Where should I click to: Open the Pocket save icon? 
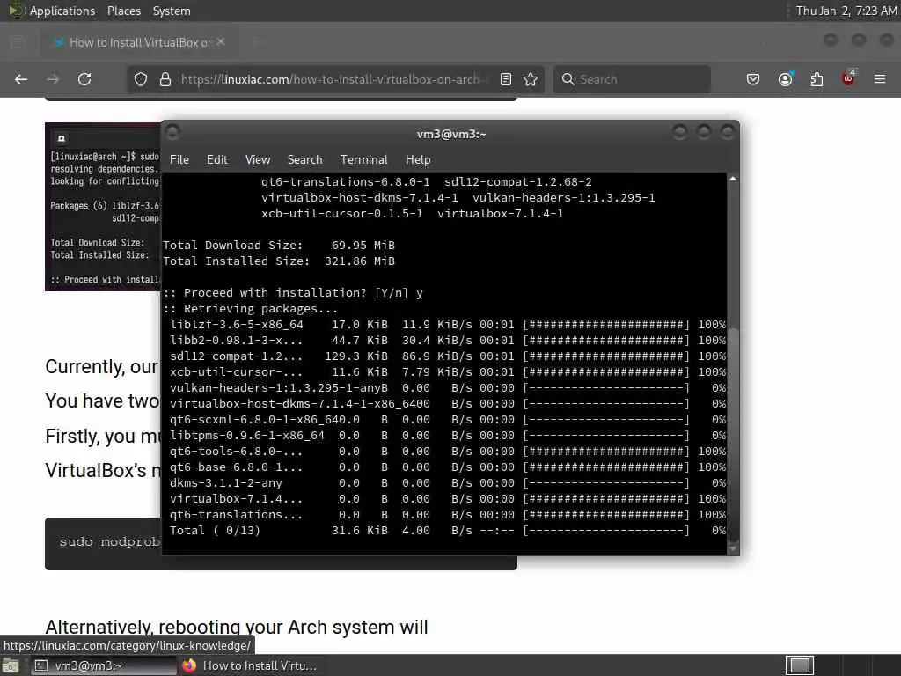coord(753,79)
